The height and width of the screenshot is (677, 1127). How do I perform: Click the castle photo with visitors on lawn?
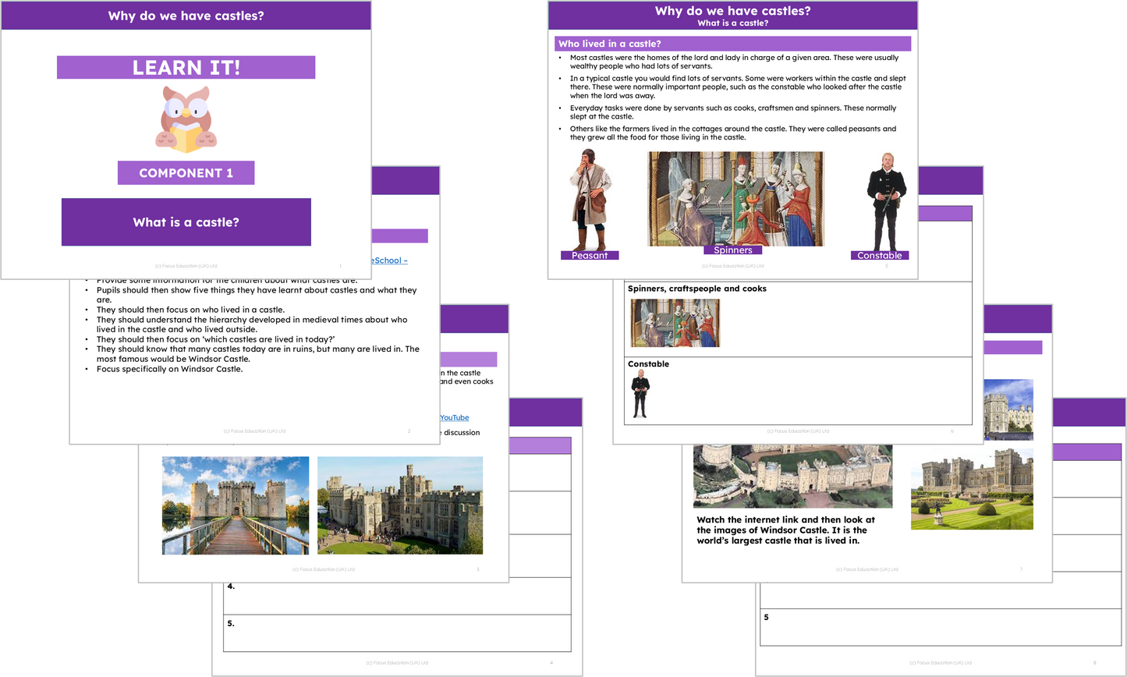tap(399, 505)
